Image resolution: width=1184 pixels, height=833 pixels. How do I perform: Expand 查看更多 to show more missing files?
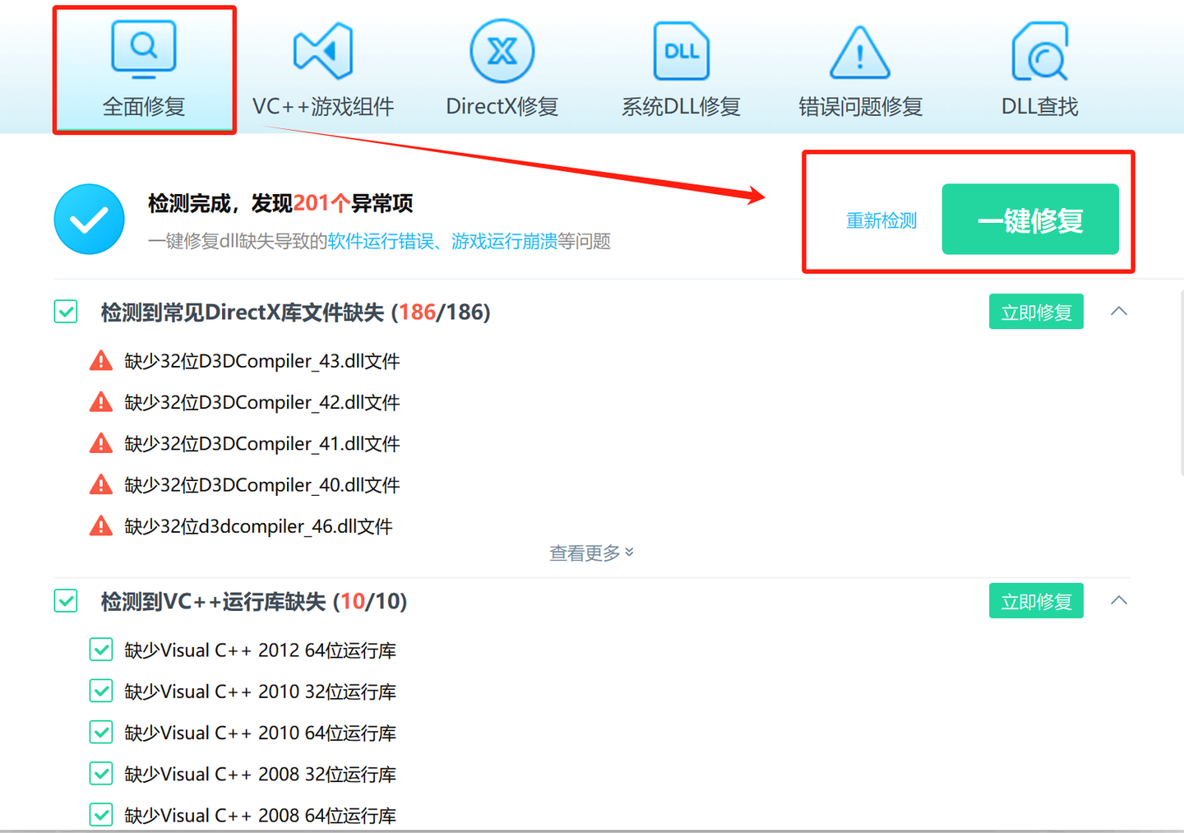(591, 552)
